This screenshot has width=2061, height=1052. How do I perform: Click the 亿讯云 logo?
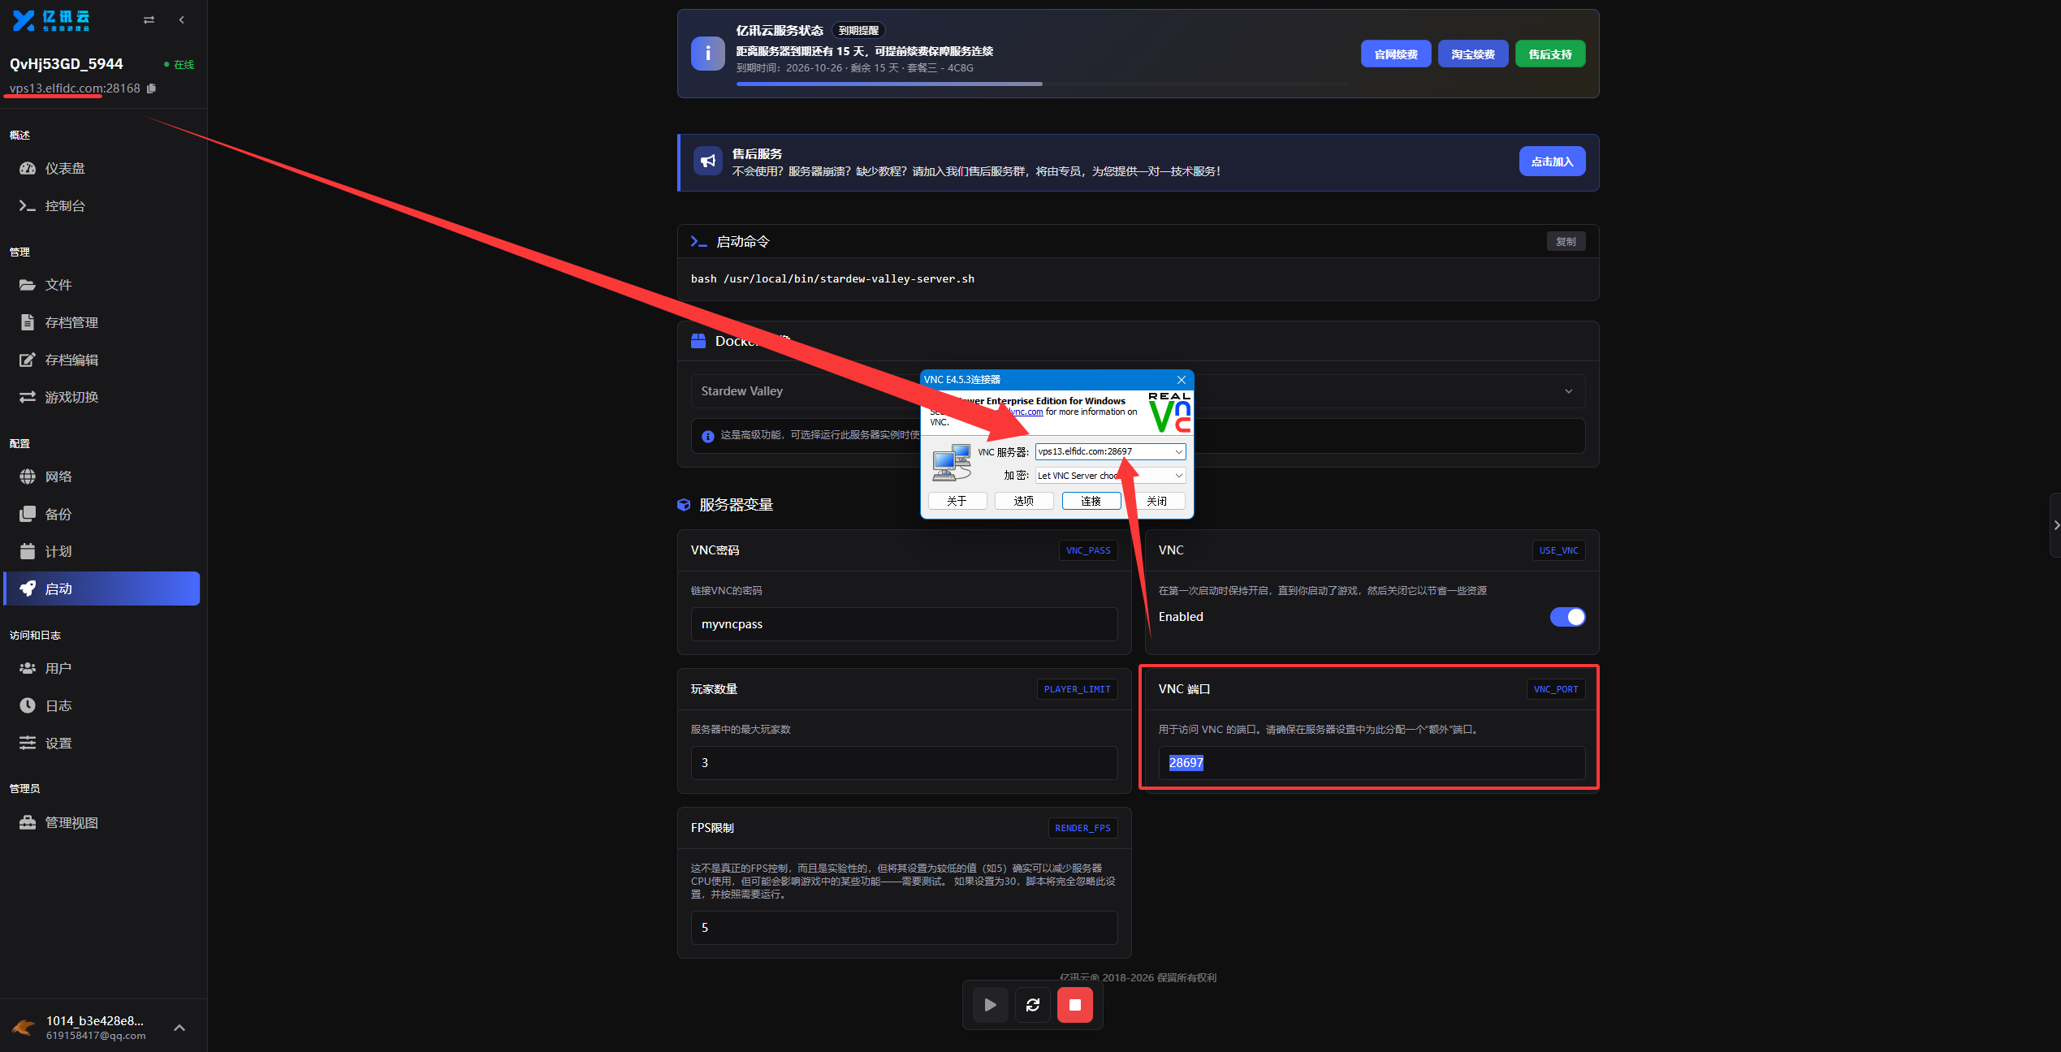pos(51,20)
